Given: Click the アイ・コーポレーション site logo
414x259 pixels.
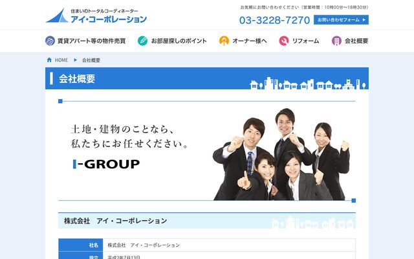Looking at the screenshot, I should click(96, 16).
